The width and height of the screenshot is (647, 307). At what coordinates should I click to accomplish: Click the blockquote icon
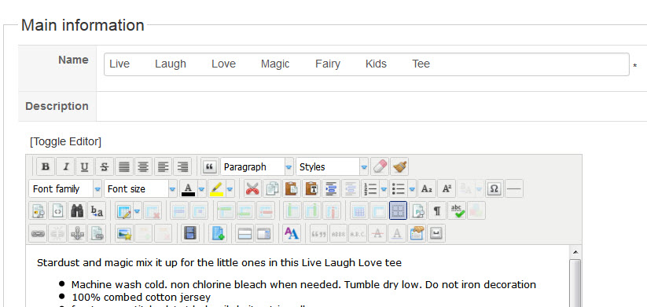pos(210,167)
